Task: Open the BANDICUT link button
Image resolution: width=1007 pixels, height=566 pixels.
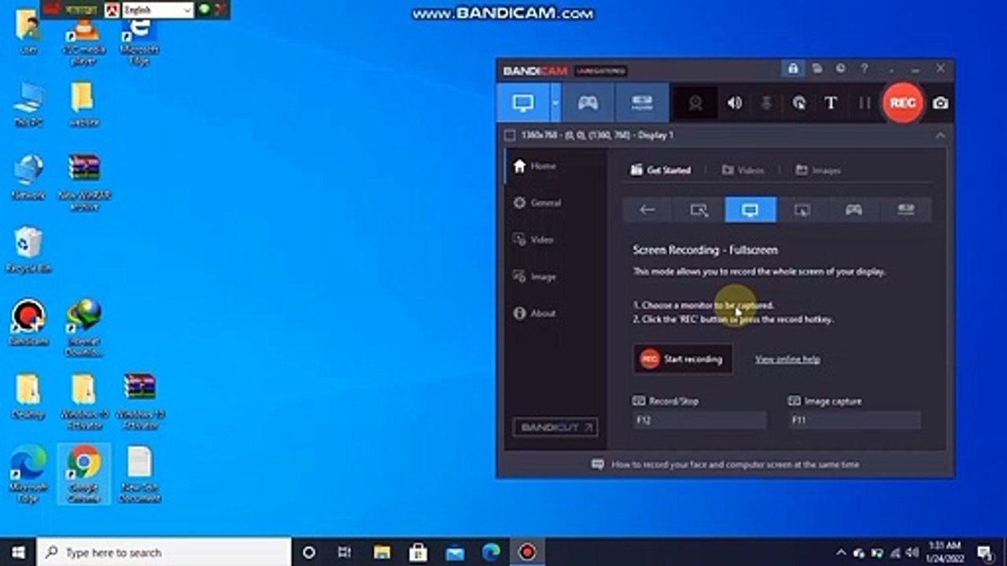Action: click(x=555, y=428)
